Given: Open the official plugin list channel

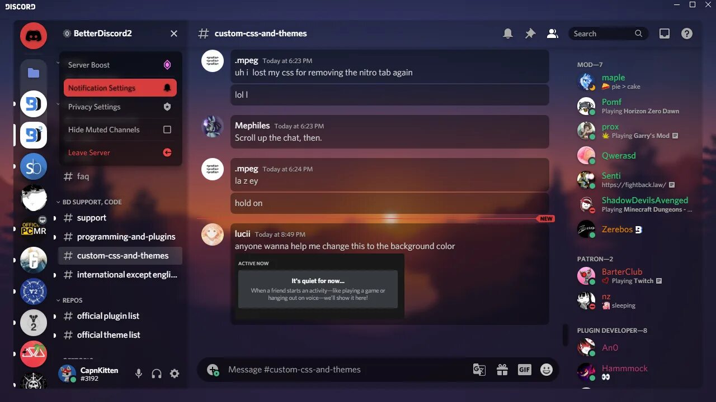Looking at the screenshot, I should pyautogui.click(x=120, y=316).
